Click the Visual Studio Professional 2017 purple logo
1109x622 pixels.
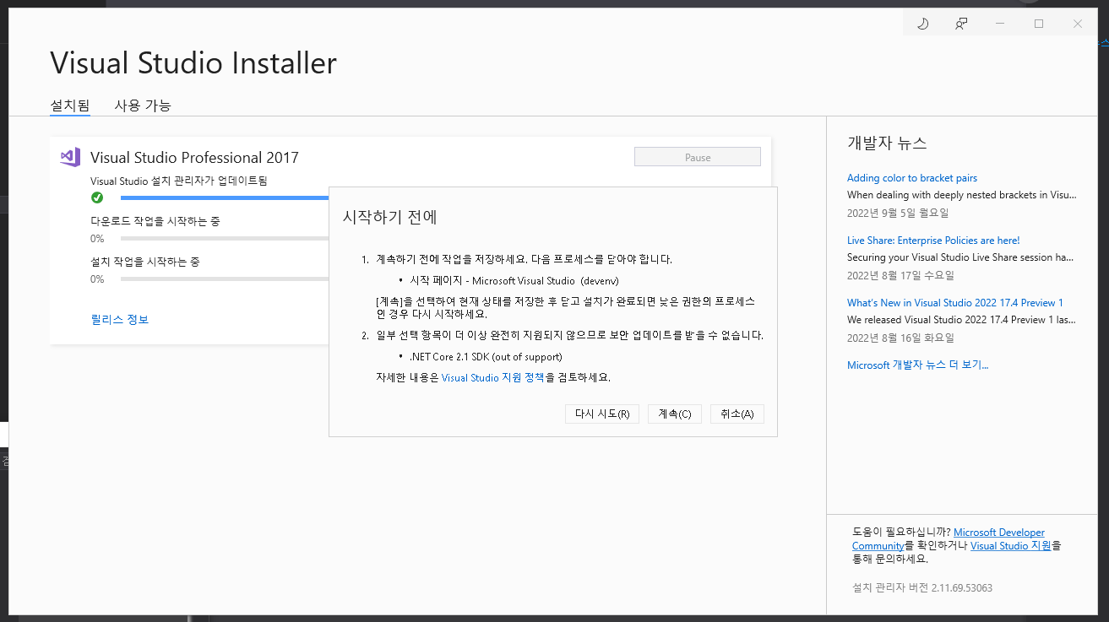tap(69, 157)
